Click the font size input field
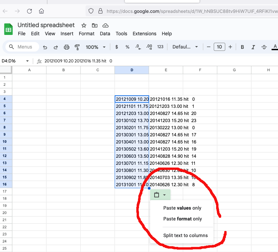The image size is (278, 252). (219, 47)
